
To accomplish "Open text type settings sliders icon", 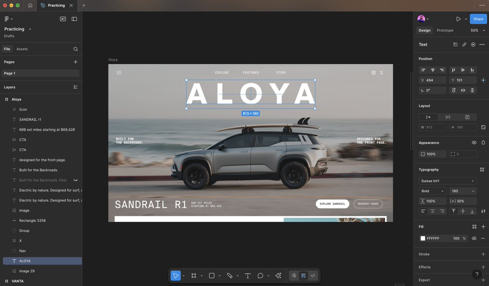I will [x=483, y=211].
